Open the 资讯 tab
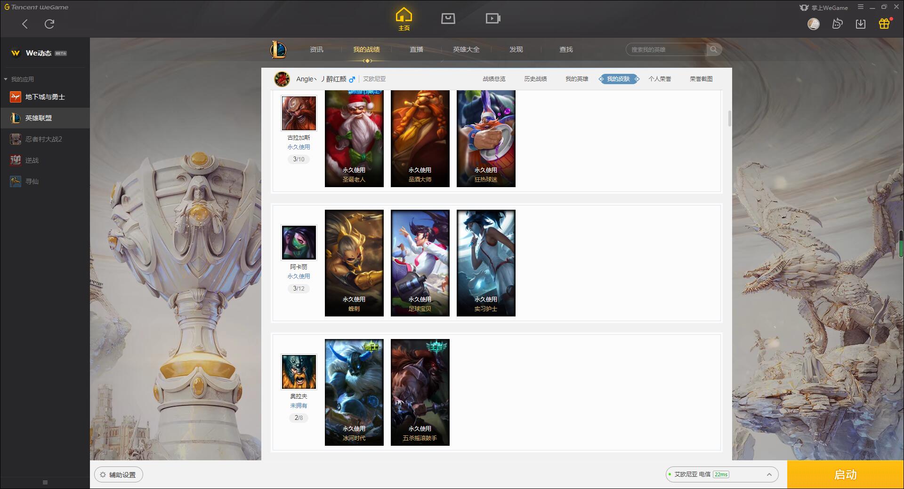Viewport: 904px width, 489px height. tap(316, 49)
